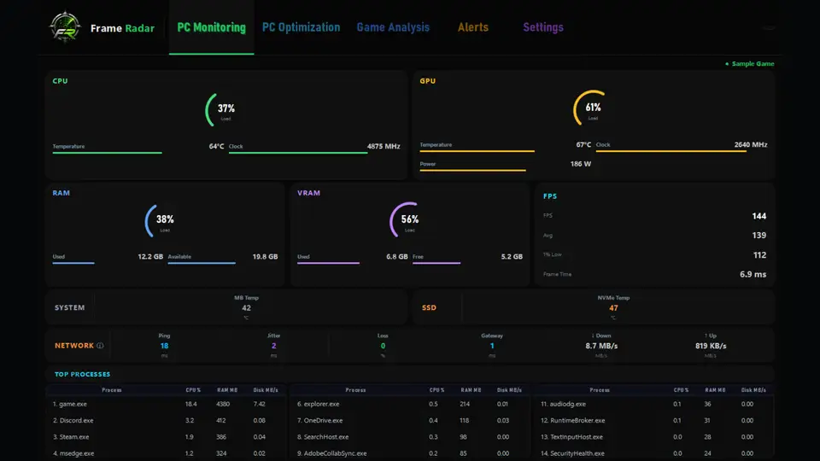820x461 pixels.
Task: Click the info icon next to NETWORK
Action: [100, 346]
